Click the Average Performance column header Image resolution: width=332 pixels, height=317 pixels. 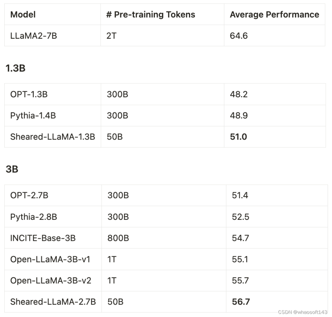click(x=274, y=15)
